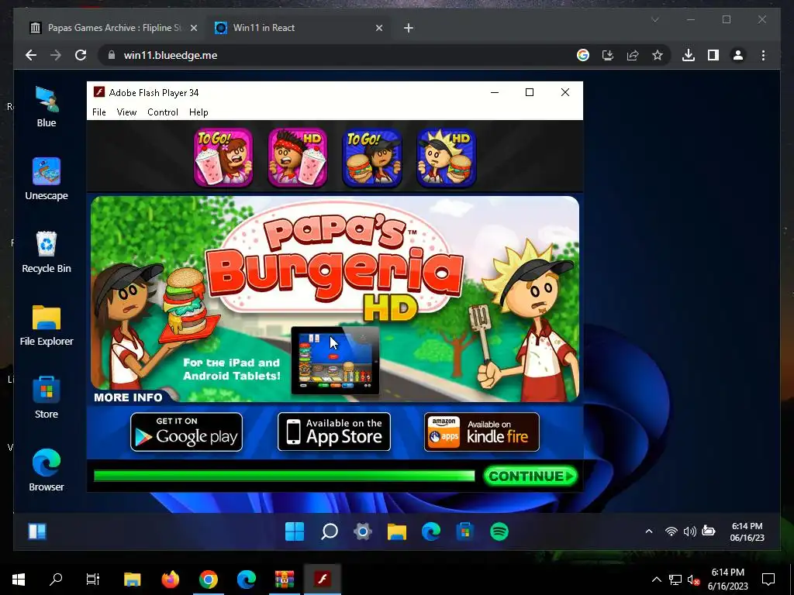The width and height of the screenshot is (794, 595).
Task: Open Chrome downloads icon
Action: (689, 55)
